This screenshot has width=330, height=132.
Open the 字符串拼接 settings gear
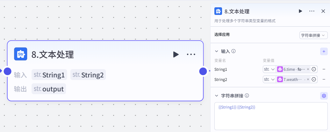[324, 96]
